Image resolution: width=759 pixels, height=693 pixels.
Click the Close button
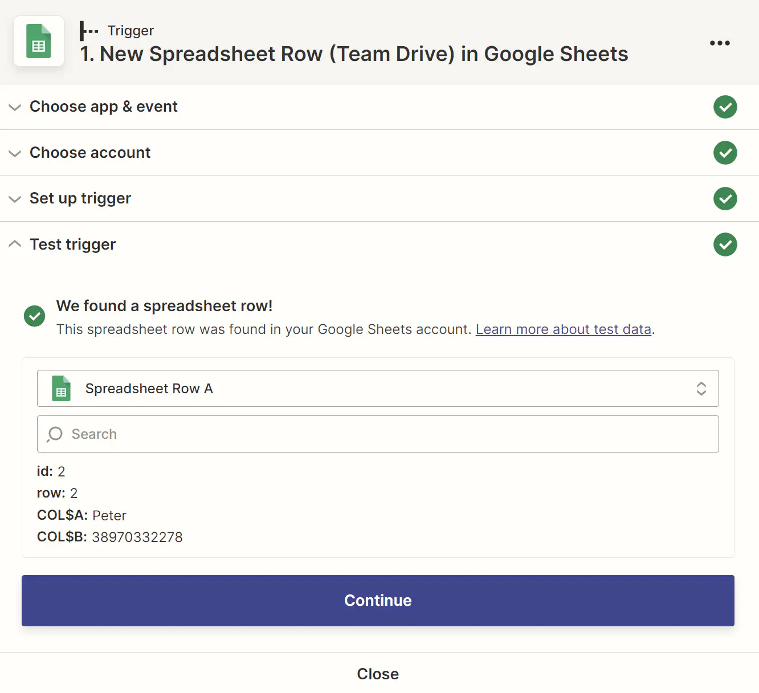click(x=378, y=674)
